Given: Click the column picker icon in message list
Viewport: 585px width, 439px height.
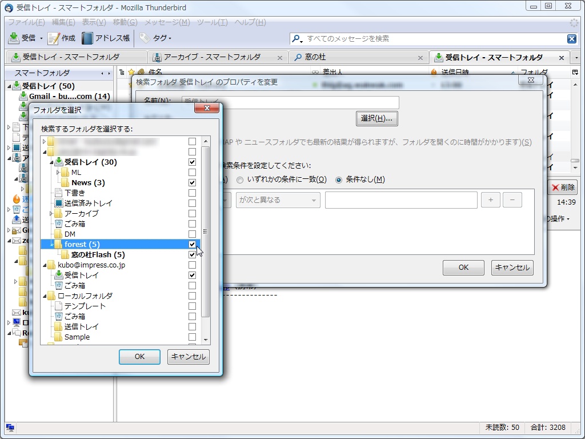Looking at the screenshot, I should 575,72.
